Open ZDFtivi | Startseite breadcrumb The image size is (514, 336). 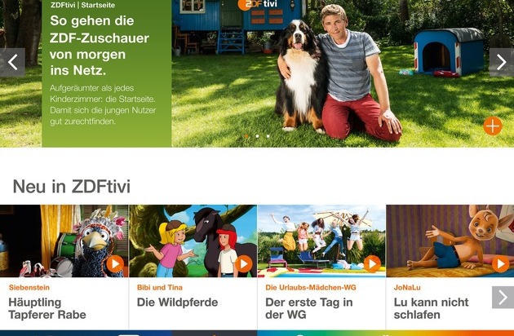click(83, 5)
